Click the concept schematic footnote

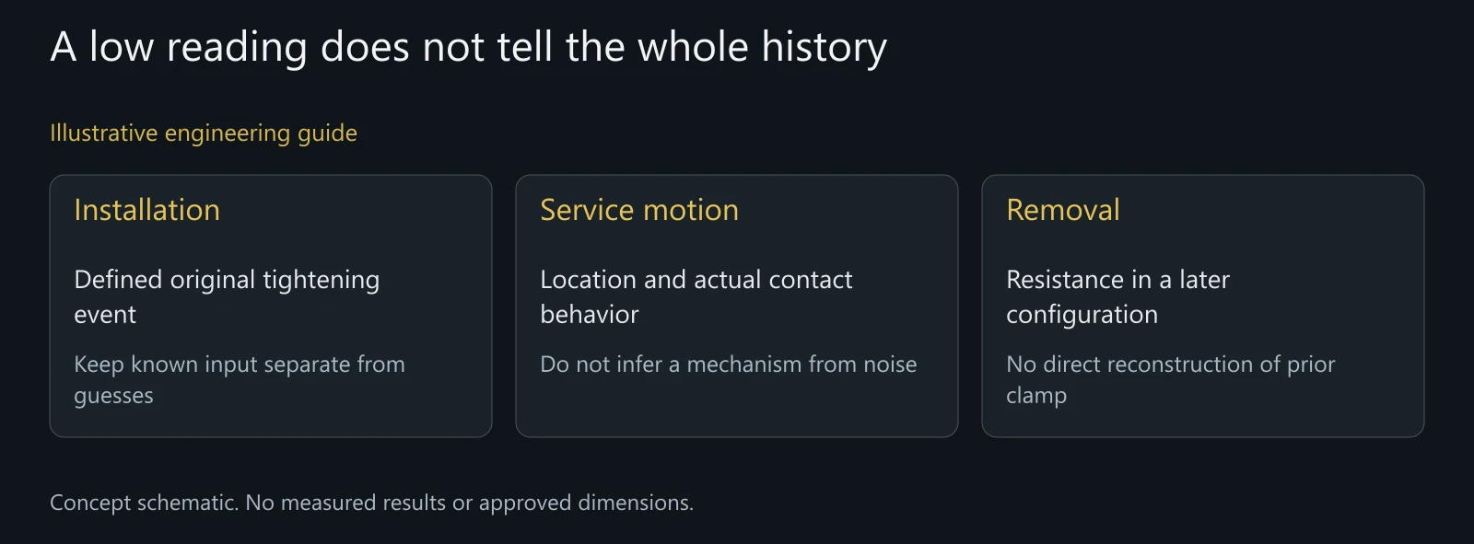click(371, 503)
